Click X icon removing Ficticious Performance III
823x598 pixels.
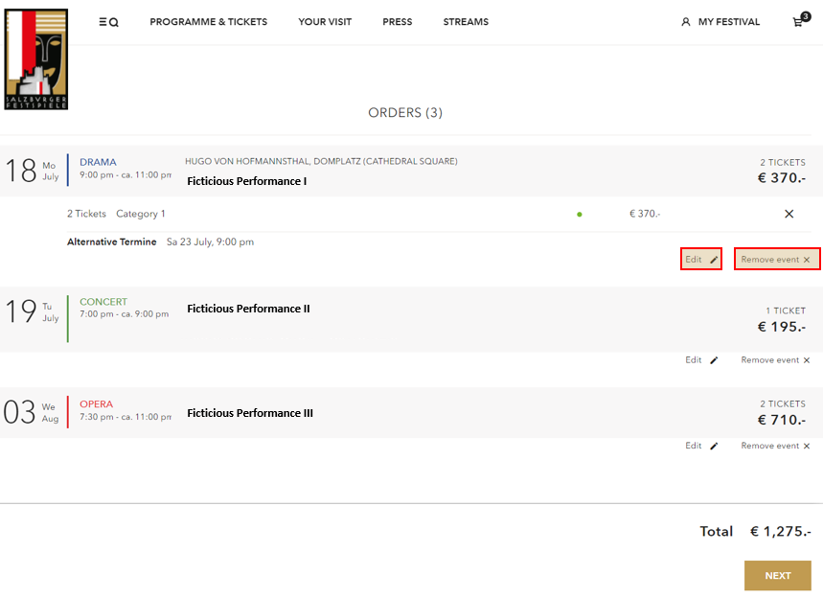pos(807,446)
